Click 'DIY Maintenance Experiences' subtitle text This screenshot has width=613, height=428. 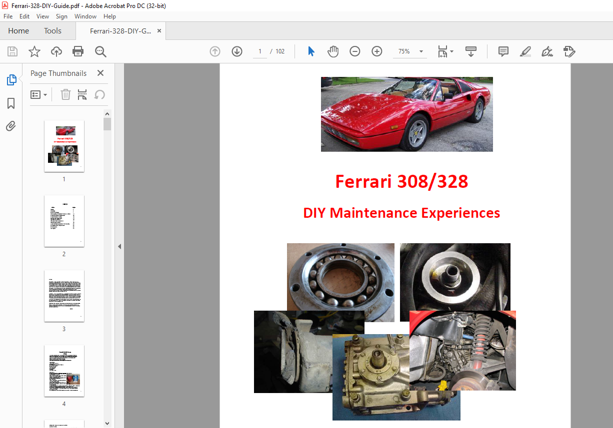pos(401,213)
